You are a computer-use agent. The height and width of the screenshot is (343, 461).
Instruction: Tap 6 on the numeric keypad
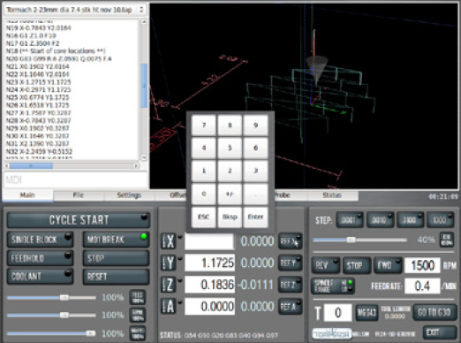pos(255,148)
